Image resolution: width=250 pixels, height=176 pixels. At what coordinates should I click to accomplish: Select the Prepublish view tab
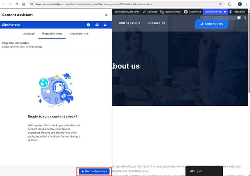(x=52, y=34)
